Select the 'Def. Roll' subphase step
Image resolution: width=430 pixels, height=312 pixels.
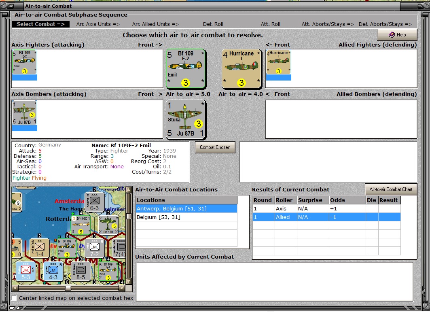click(x=213, y=24)
